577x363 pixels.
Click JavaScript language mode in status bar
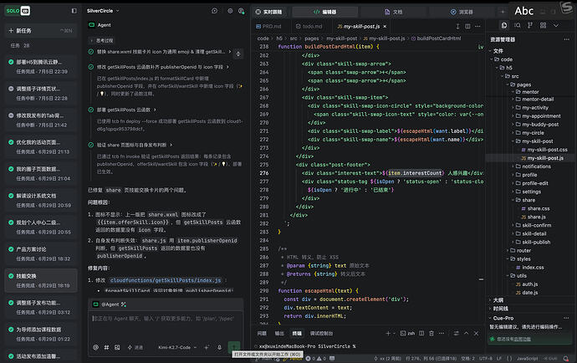click(x=528, y=358)
